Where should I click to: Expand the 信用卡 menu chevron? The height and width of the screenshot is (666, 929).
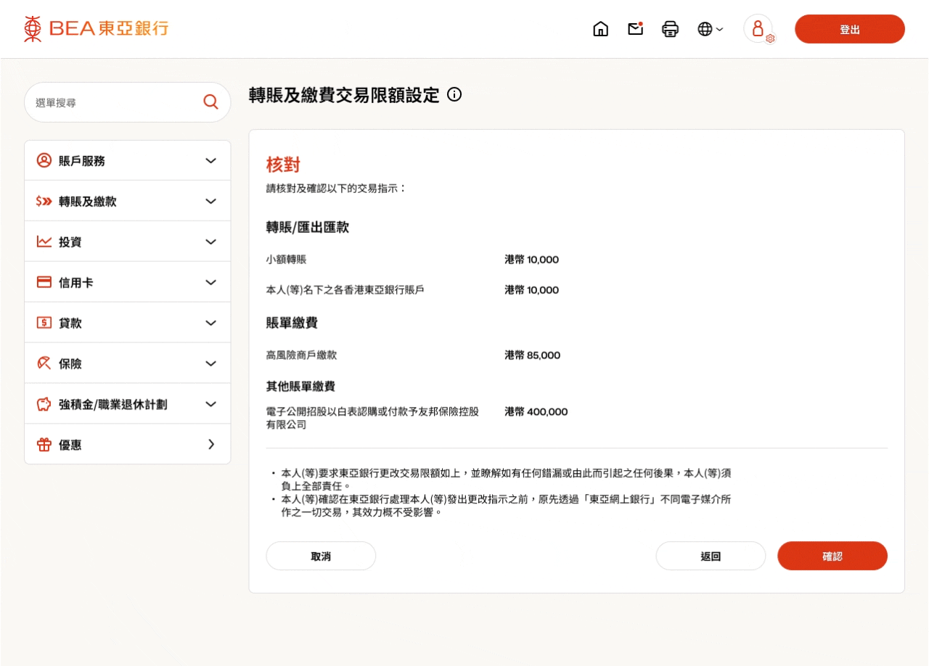tap(211, 283)
